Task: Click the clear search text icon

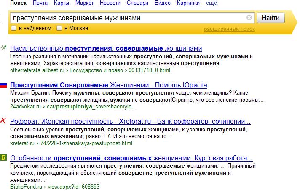Action: pyautogui.click(x=249, y=18)
